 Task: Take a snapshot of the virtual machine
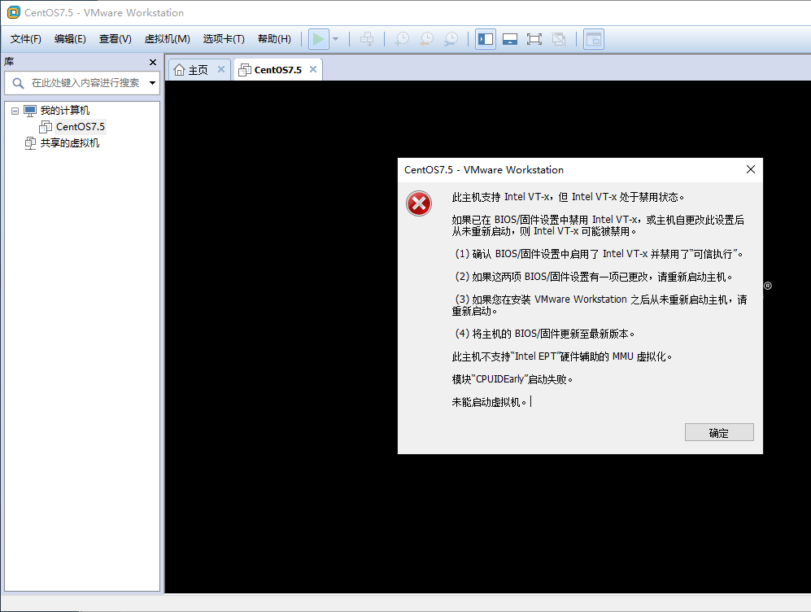(401, 38)
